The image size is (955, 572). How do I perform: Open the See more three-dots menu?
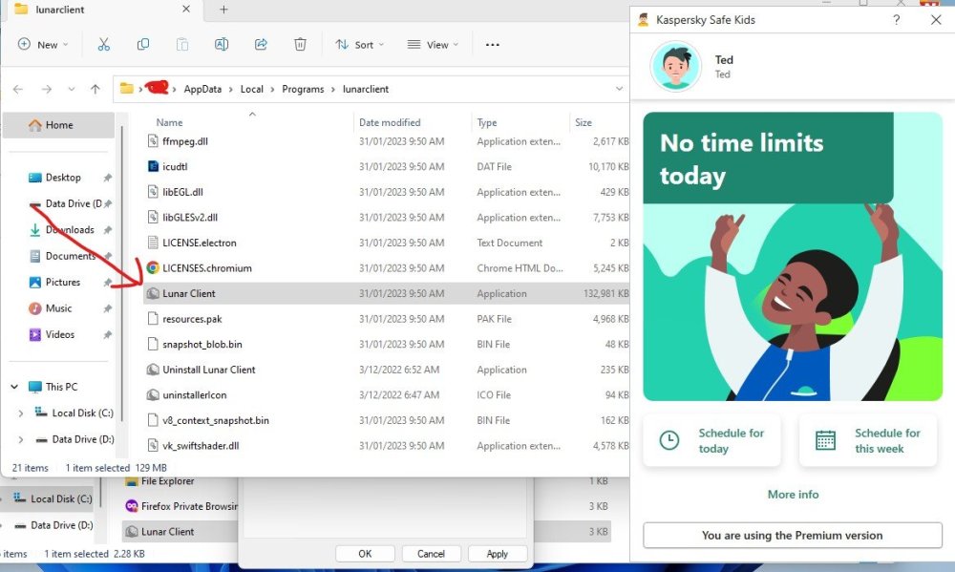[493, 45]
